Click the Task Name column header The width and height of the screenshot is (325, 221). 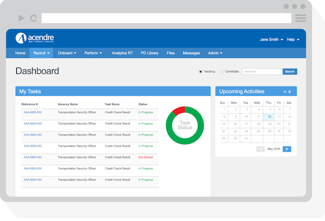(112, 104)
